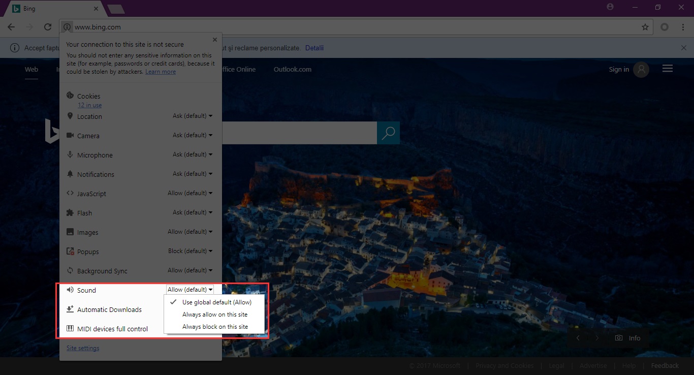Open the 12 in use cookies link
This screenshot has height=375, width=694.
[x=89, y=105]
